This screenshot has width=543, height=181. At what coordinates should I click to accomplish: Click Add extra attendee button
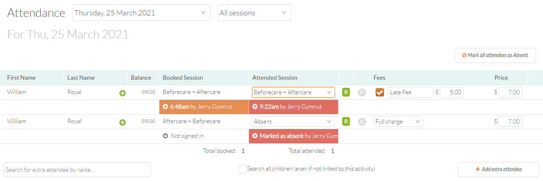(x=498, y=169)
